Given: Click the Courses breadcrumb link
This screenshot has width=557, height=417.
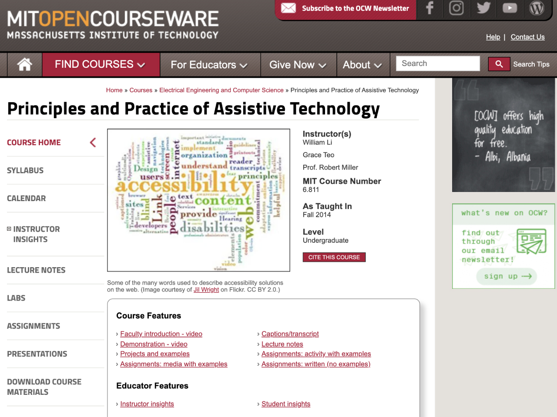Looking at the screenshot, I should [x=141, y=90].
